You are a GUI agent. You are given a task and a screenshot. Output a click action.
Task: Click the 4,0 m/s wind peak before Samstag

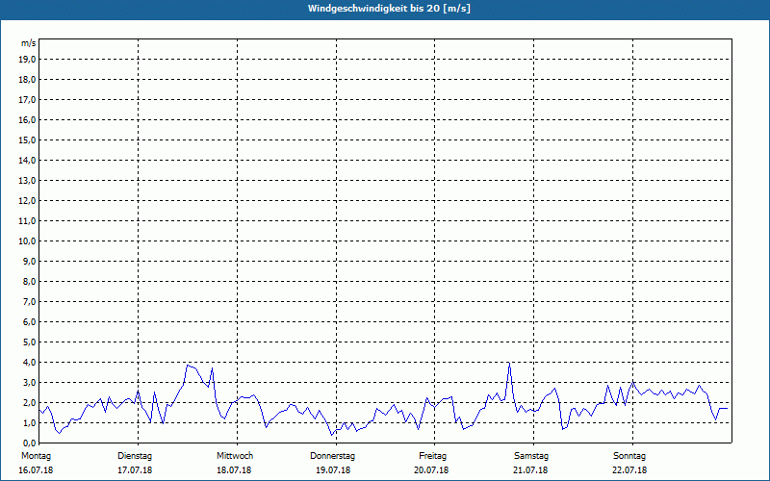[x=509, y=364]
